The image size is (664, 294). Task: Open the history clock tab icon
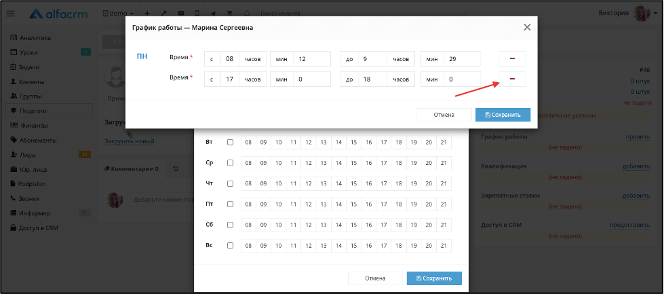pyautogui.click(x=176, y=168)
